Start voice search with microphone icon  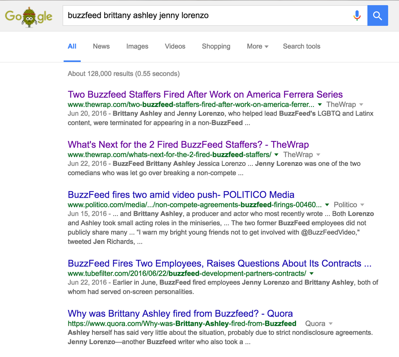coord(357,16)
